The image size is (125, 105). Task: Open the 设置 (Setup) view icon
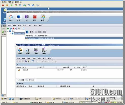tap(43, 18)
